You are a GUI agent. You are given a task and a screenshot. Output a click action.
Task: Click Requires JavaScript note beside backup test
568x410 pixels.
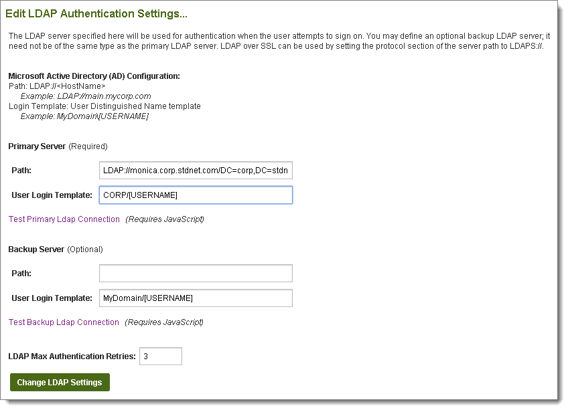[x=164, y=322]
